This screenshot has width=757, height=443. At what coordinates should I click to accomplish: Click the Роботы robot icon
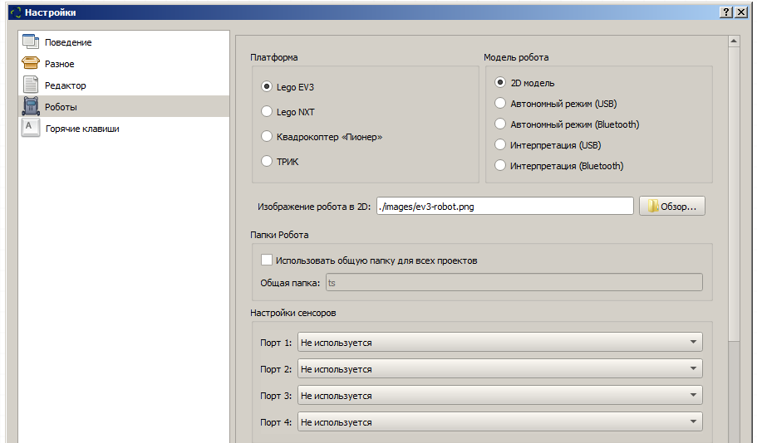click(31, 106)
